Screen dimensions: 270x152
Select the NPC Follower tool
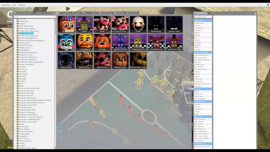click(x=203, y=122)
